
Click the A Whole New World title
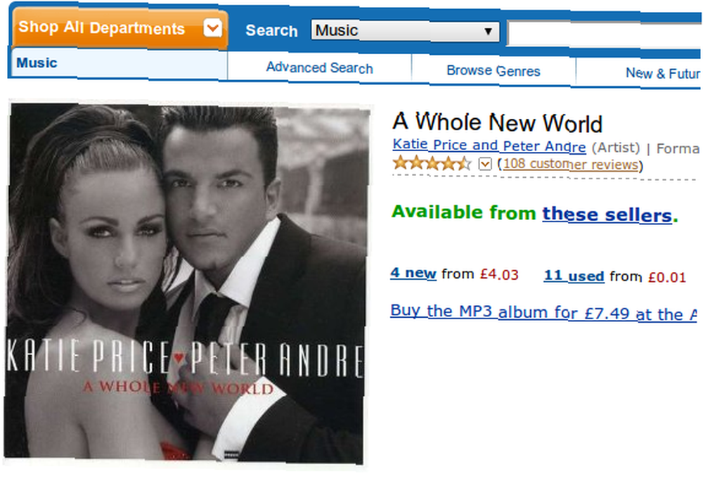pyautogui.click(x=497, y=122)
